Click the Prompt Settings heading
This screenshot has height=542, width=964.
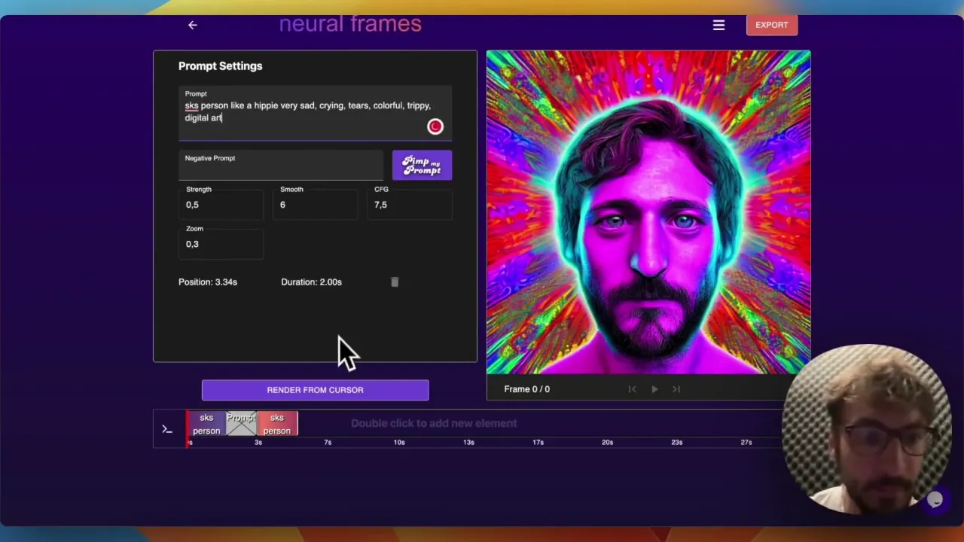click(x=220, y=66)
